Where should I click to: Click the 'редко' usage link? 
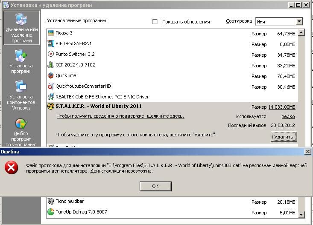click(x=288, y=117)
